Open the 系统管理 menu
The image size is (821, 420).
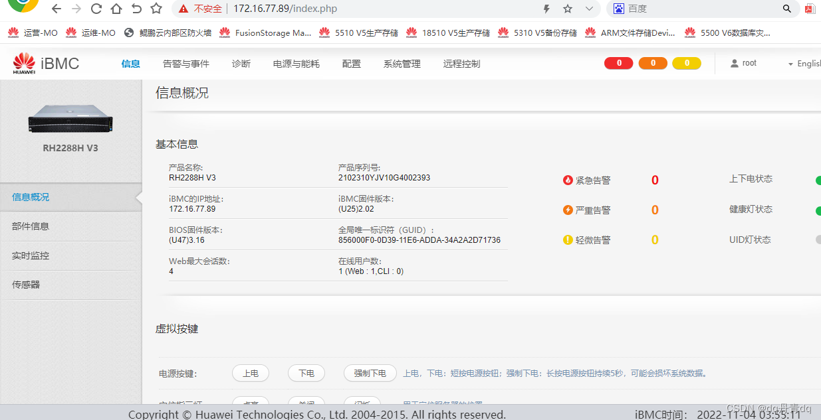402,63
